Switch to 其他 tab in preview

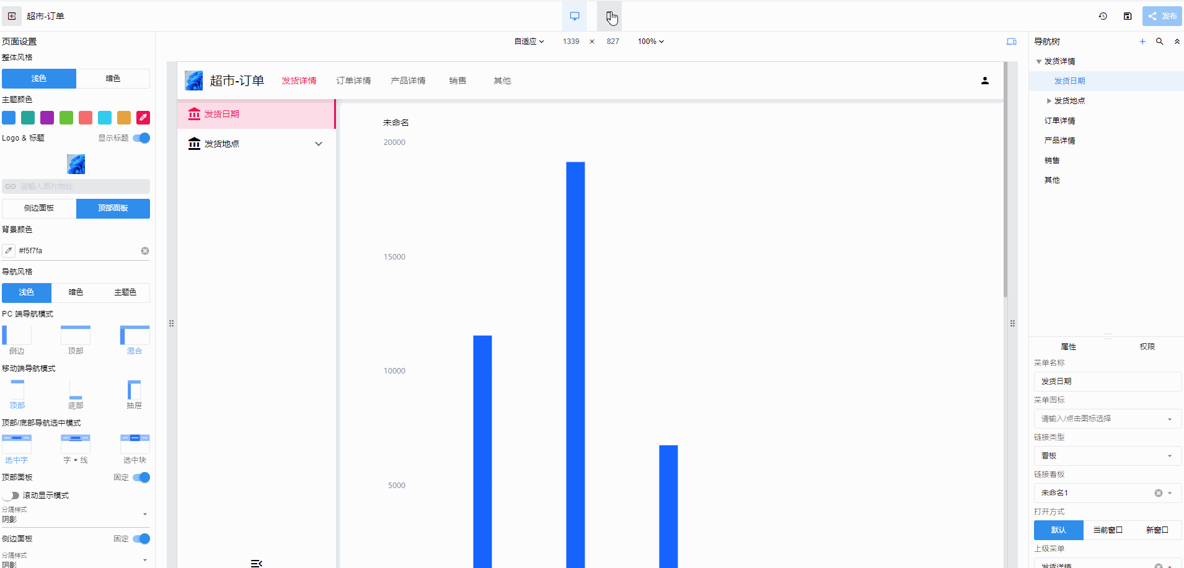pos(502,81)
